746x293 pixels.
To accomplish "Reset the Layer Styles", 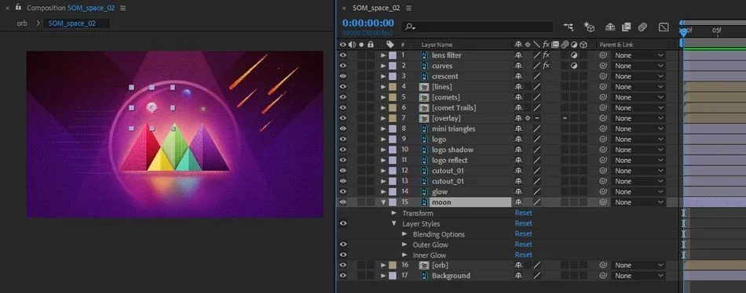I will tap(523, 223).
